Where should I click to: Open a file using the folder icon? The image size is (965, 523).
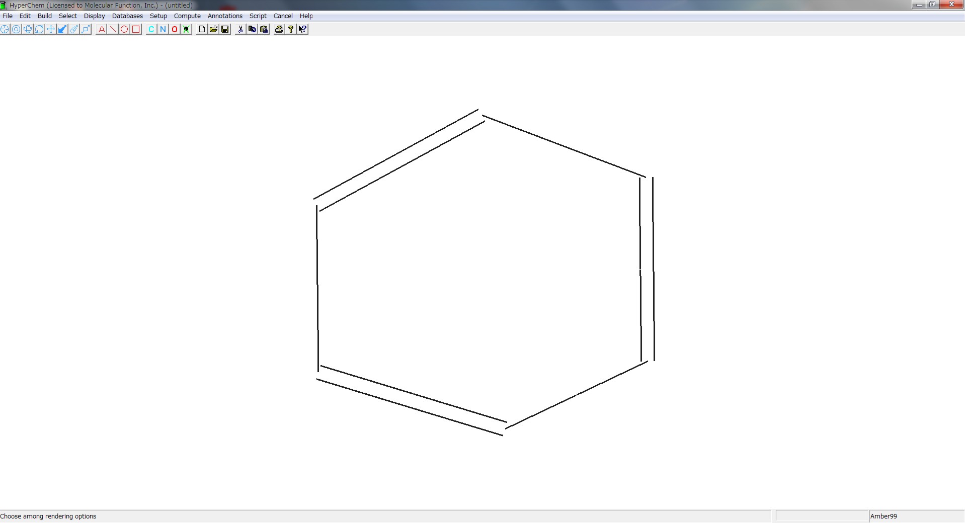pyautogui.click(x=213, y=29)
